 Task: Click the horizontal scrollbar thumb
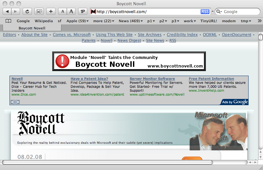107,162
